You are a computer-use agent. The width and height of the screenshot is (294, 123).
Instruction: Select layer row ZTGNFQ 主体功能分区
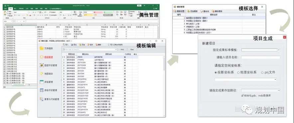100,60
